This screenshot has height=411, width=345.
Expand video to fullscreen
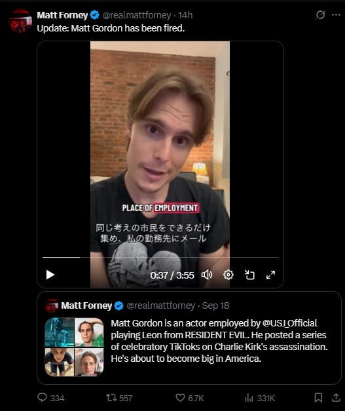(270, 275)
